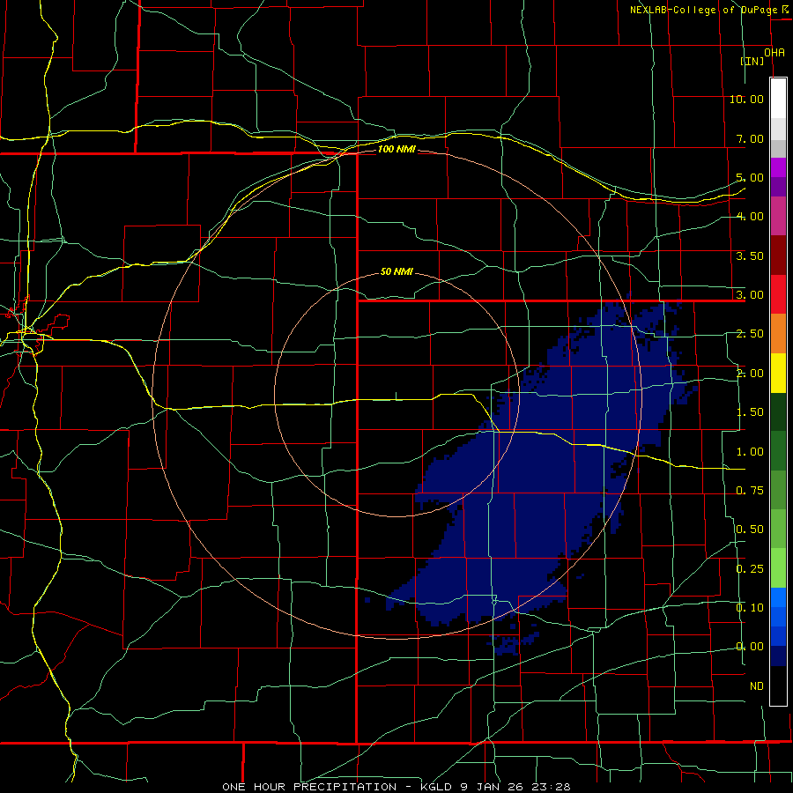Click the 0.50 scale value
Viewport: 793px width, 793px height.
pyautogui.click(x=750, y=530)
